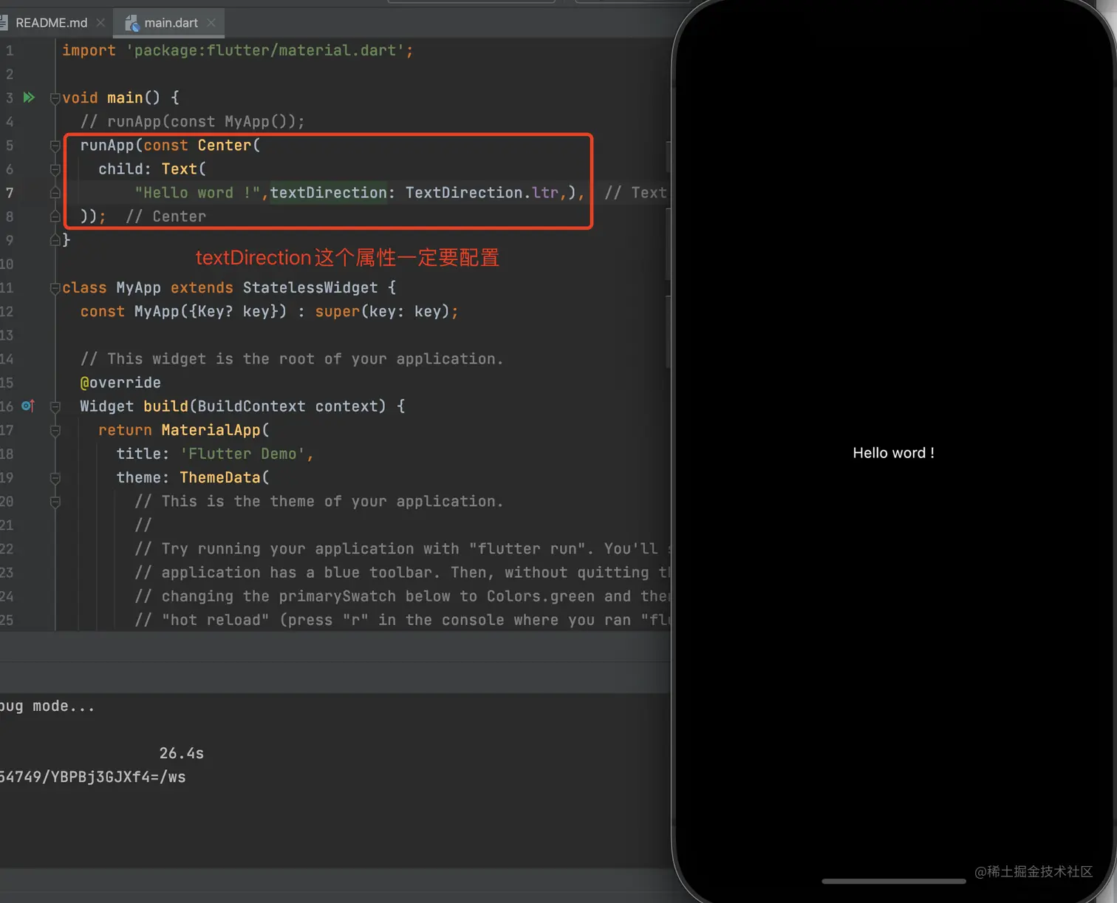Select the main.dart editor tab
Screen dimensions: 1117x903
point(170,23)
